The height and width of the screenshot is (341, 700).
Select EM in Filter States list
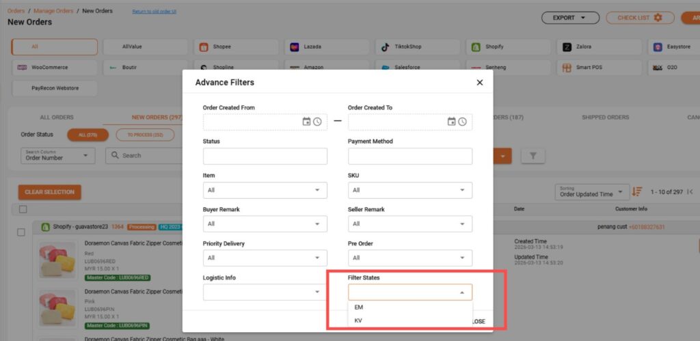click(x=410, y=307)
